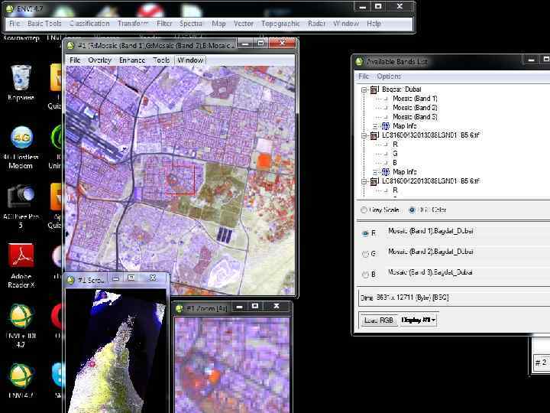Open the Classification menu
This screenshot has width=550, height=413.
89,24
